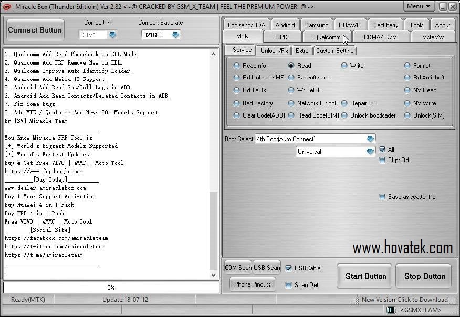Image resolution: width=460 pixels, height=317 pixels.
Task: Select the Samsung tab
Action: click(x=317, y=24)
